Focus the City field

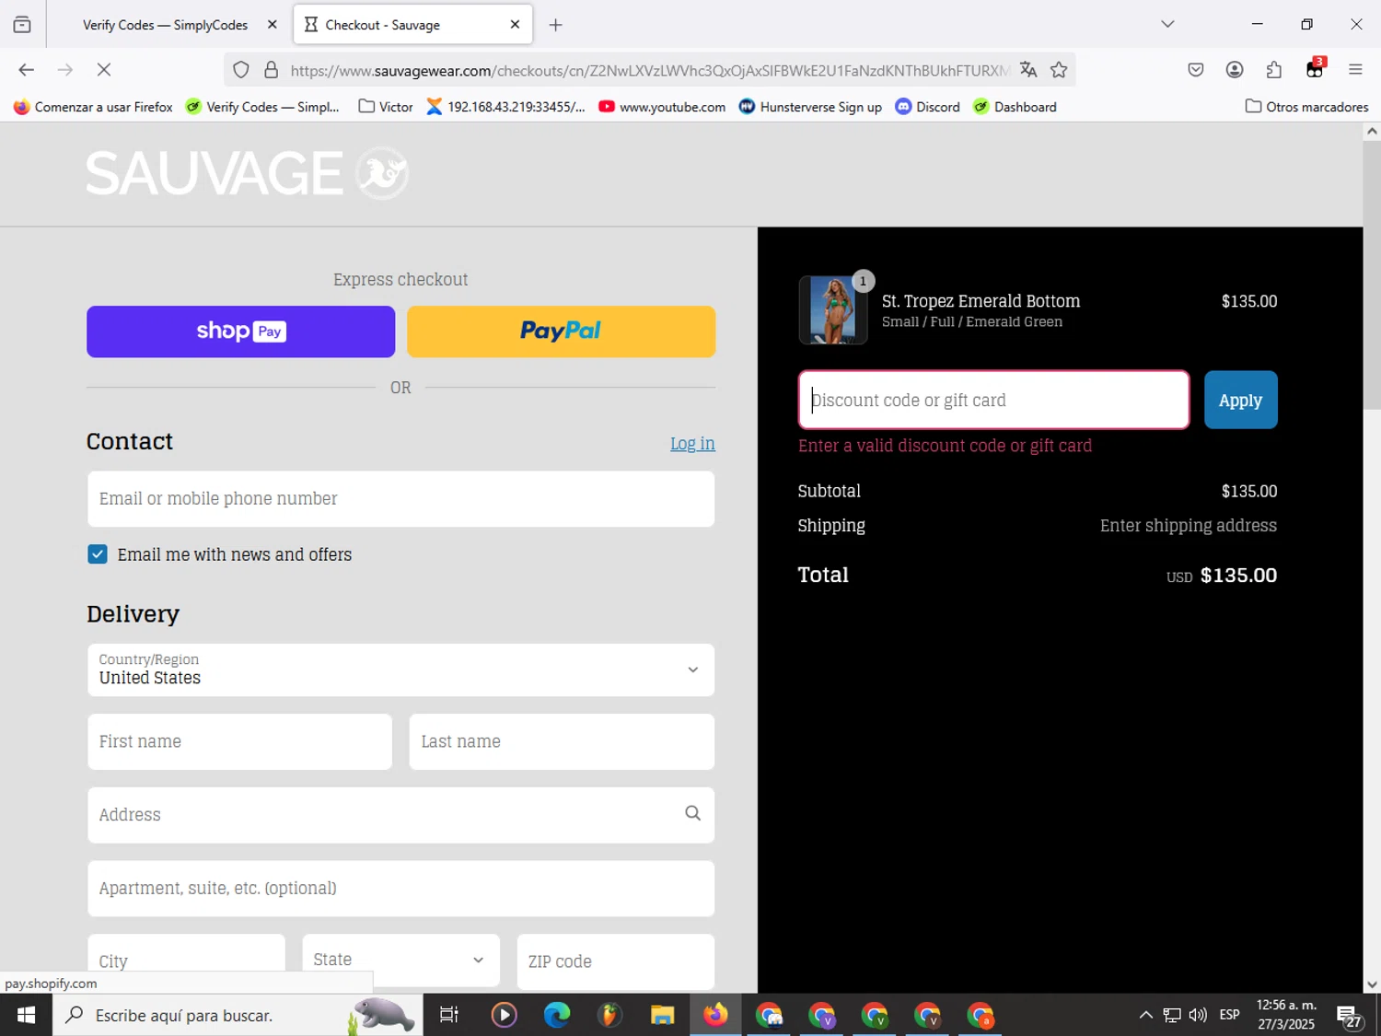click(186, 961)
